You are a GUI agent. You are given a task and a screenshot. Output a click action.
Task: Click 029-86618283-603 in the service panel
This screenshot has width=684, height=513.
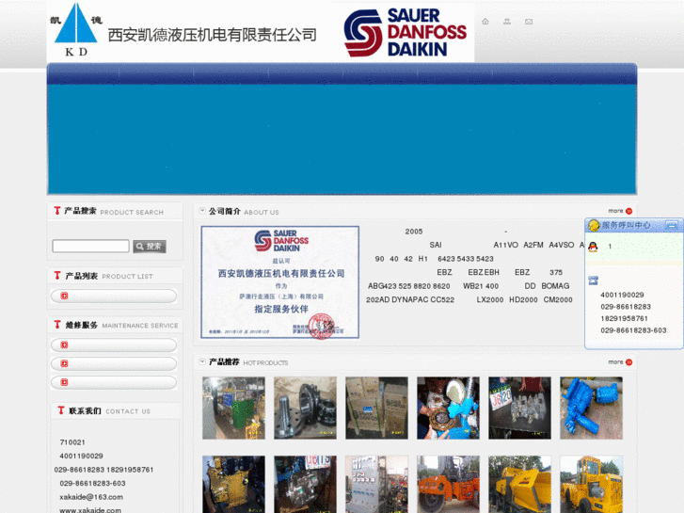pyautogui.click(x=633, y=330)
